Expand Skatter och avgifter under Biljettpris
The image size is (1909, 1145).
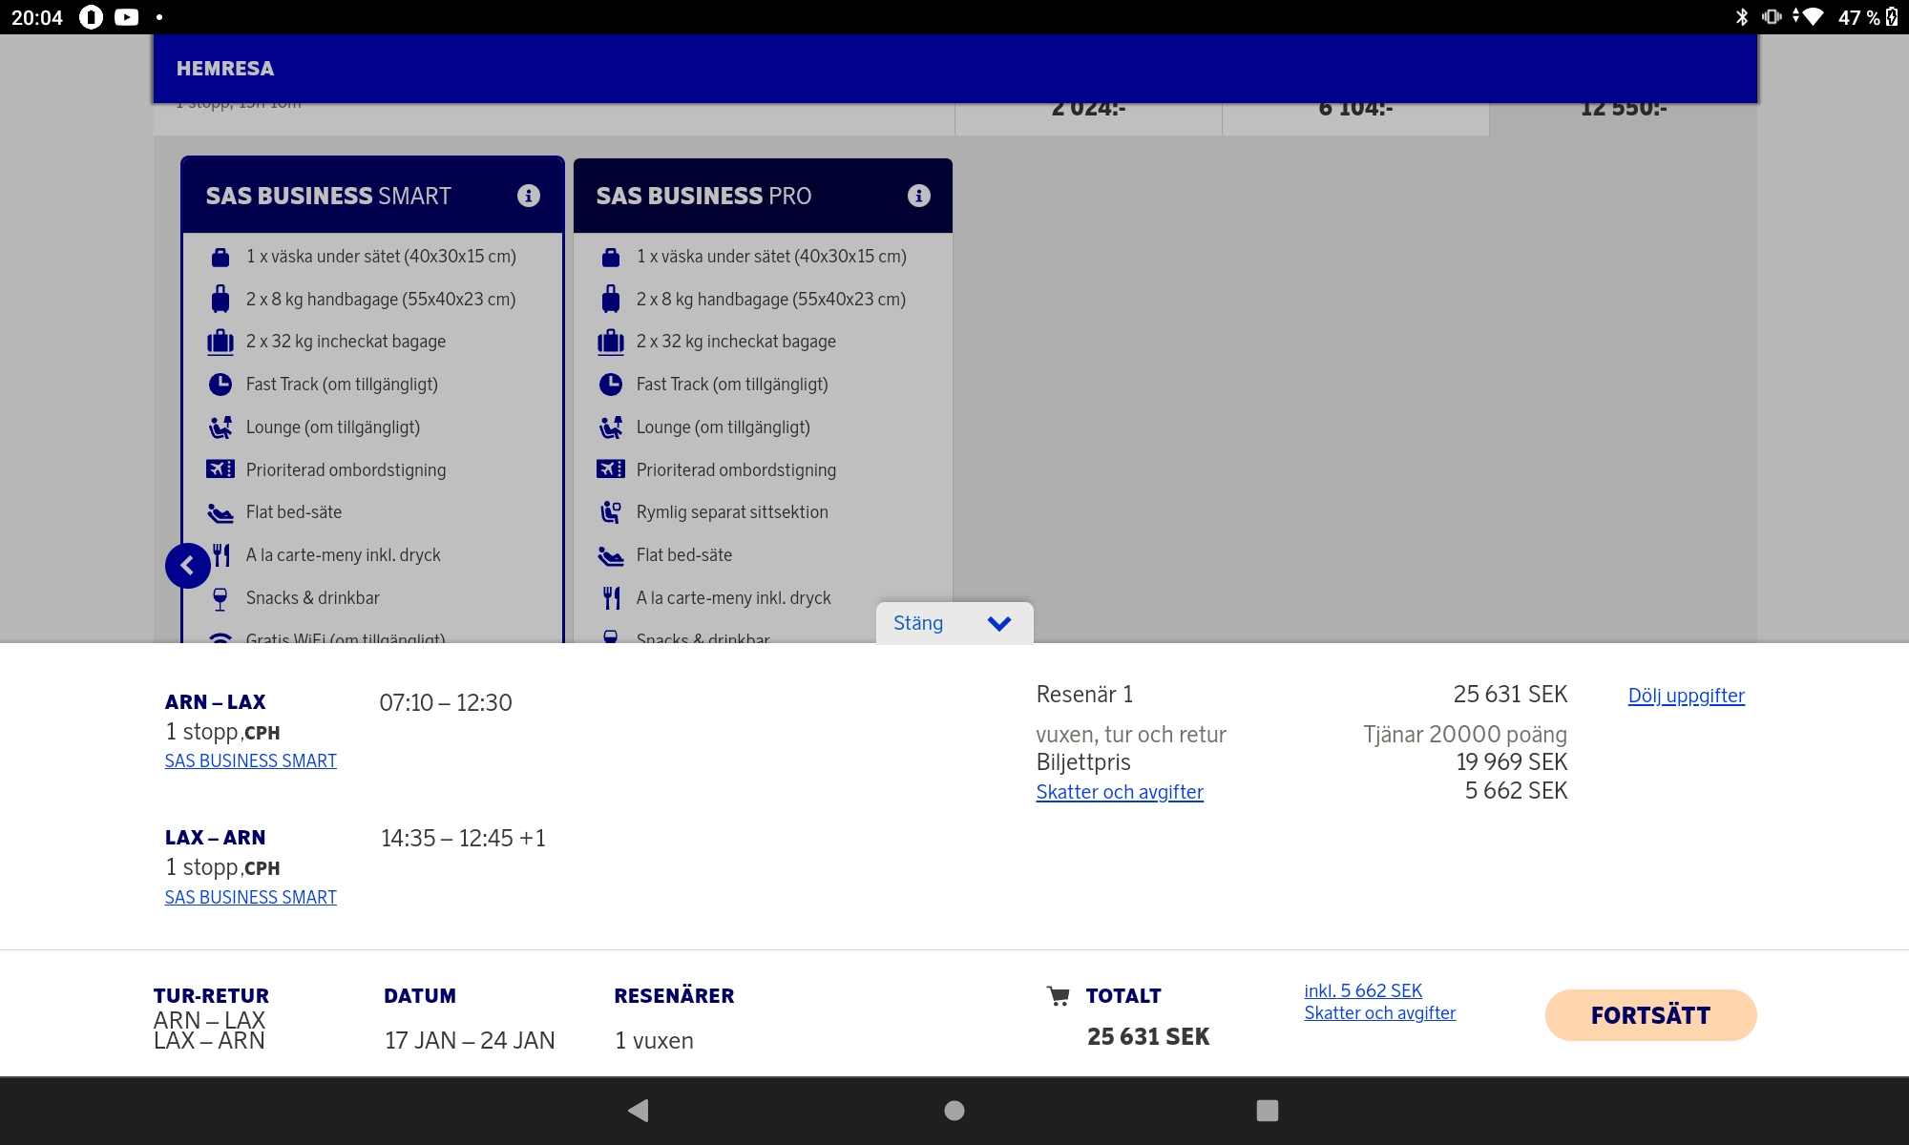(x=1119, y=792)
